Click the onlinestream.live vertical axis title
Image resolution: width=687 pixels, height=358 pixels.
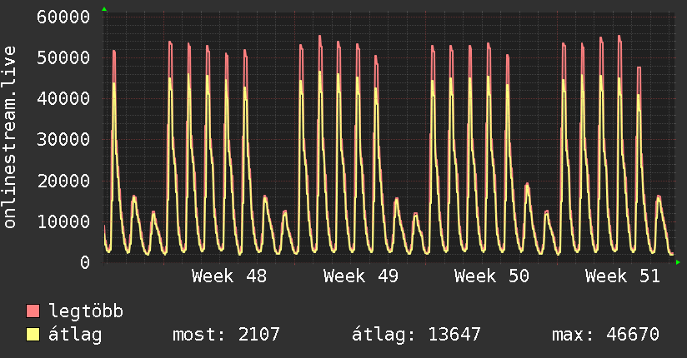click(9, 137)
